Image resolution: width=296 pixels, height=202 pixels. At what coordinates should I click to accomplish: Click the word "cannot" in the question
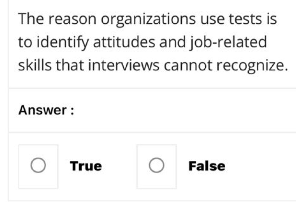pos(186,65)
